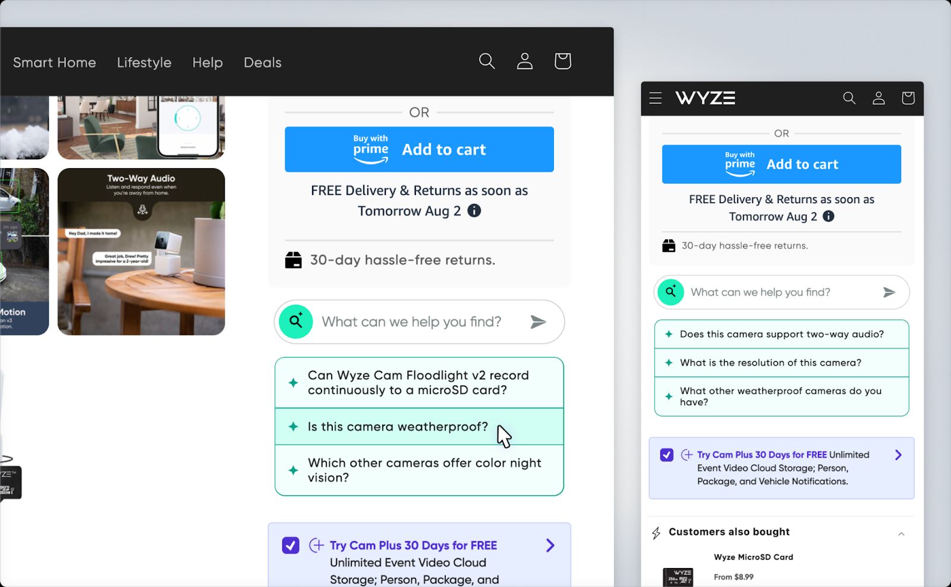Click the delivery info icon in desktop panel
951x587 pixels.
pyautogui.click(x=474, y=211)
